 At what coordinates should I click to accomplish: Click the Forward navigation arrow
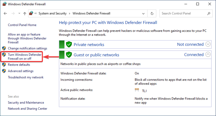pos(13,14)
